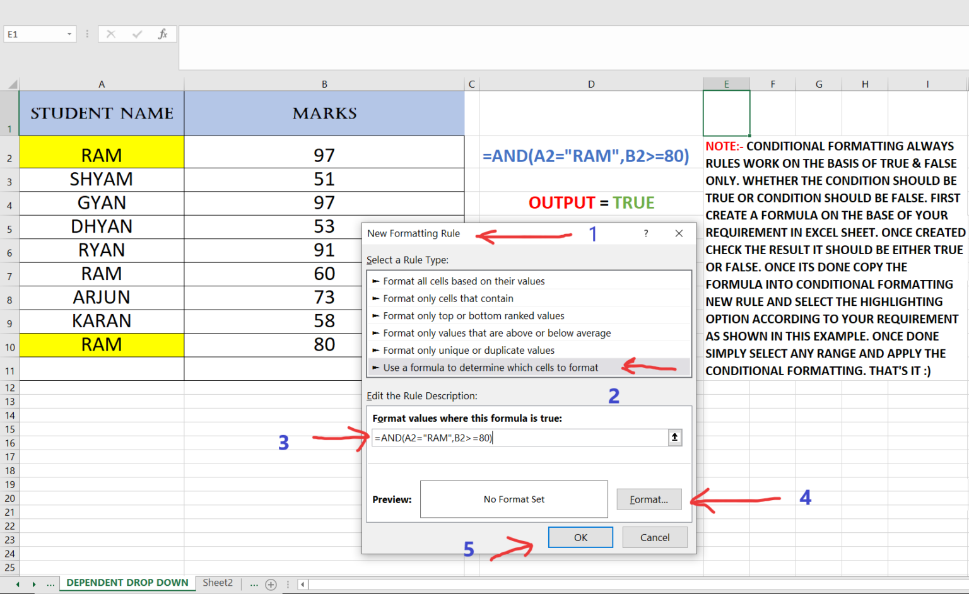Viewport: 969px width, 594px height.
Task: Click the marks cell showing 51
Action: coord(324,180)
